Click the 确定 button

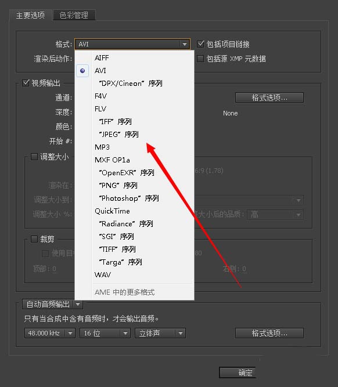(237, 372)
